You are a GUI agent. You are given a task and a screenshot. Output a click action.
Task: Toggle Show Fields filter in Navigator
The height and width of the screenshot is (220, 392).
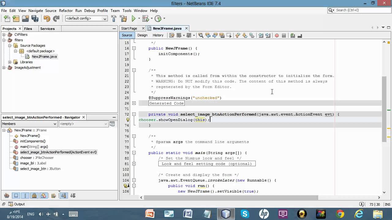point(16,196)
